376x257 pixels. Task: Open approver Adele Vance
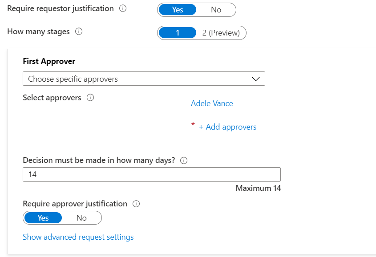(212, 103)
